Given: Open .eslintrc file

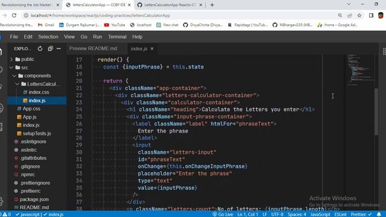Looking at the screenshot, I should click(28, 150).
